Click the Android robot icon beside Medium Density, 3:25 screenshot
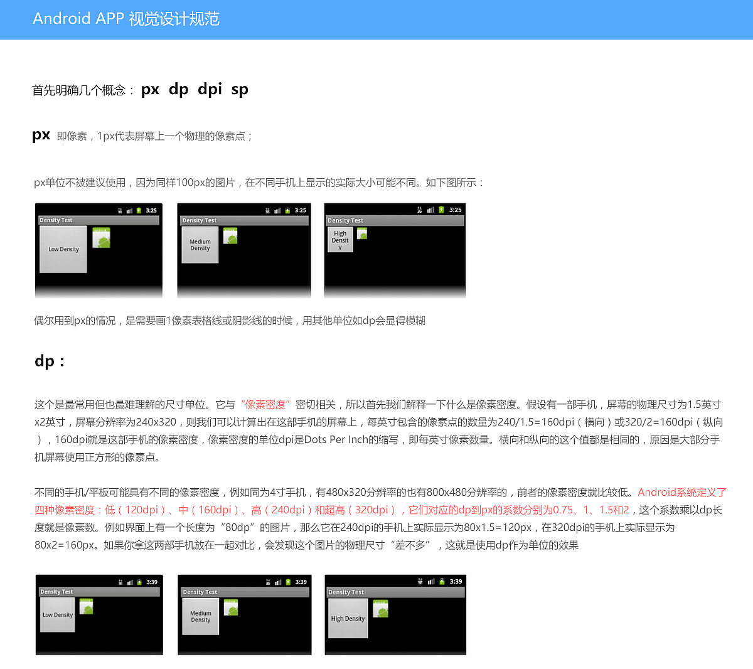 [x=230, y=236]
